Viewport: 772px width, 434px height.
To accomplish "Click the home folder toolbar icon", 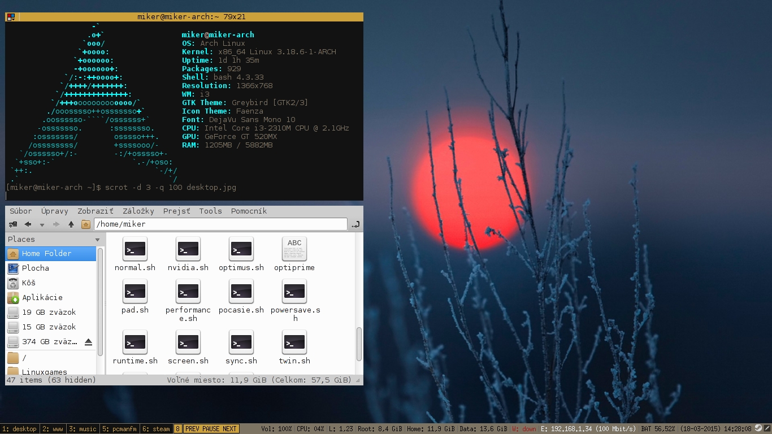I will tap(86, 224).
